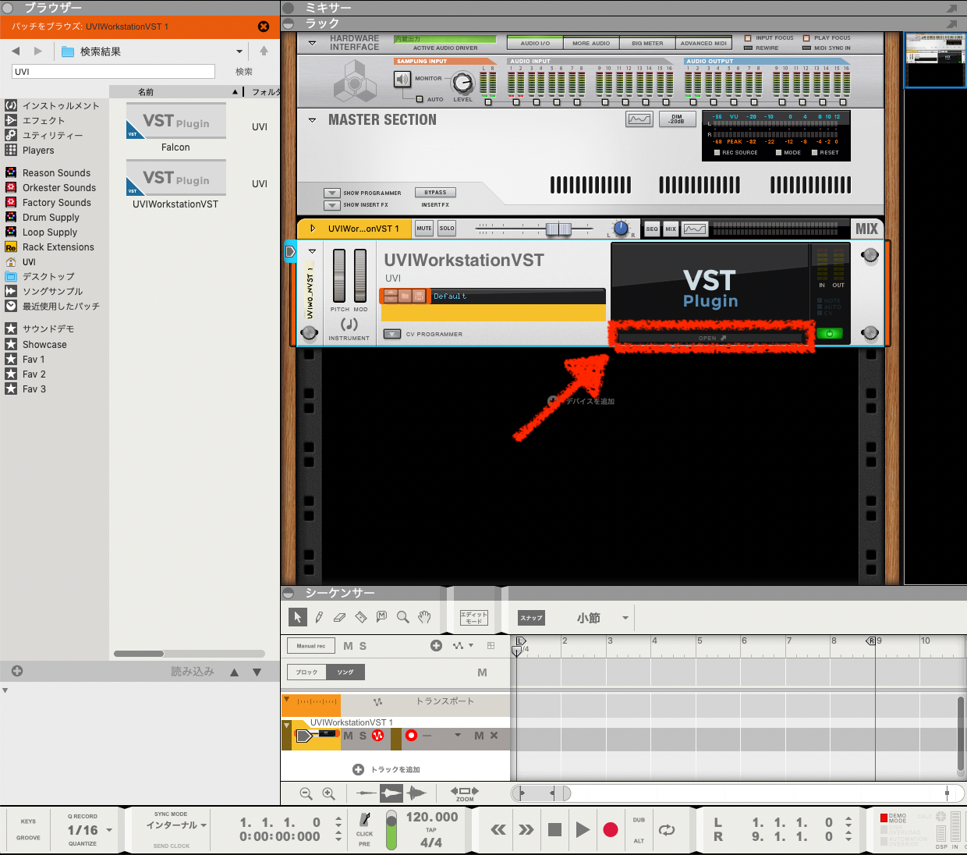Switch to the ブロック view tab
This screenshot has height=855, width=967.
pos(306,672)
